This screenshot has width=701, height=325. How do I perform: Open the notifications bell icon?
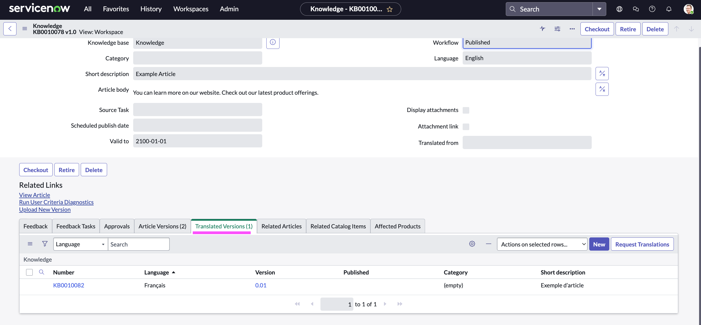pos(669,9)
